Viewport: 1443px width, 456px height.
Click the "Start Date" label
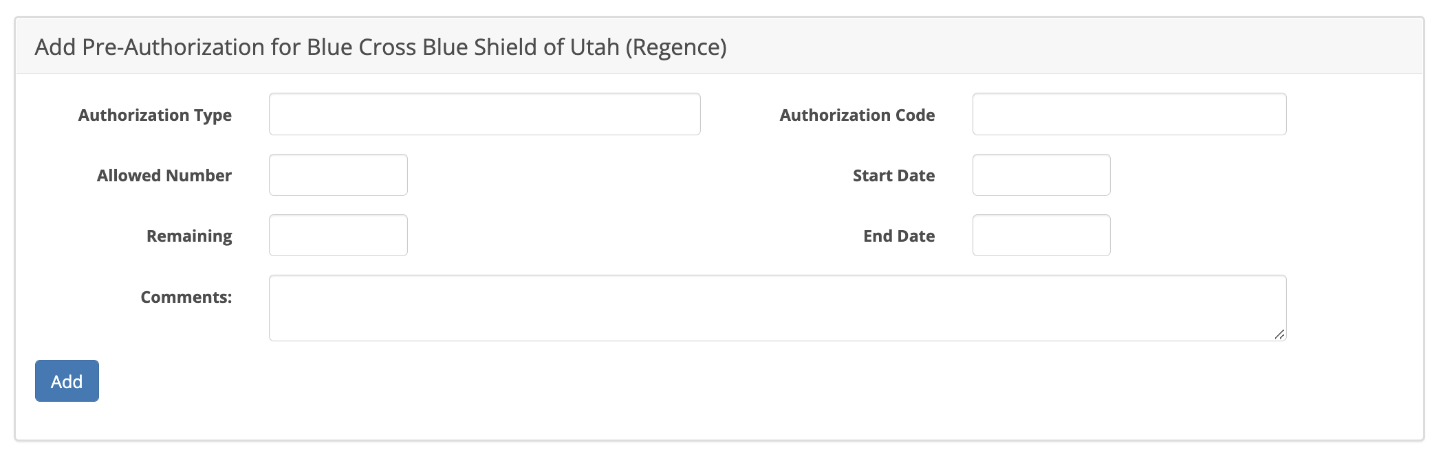point(893,176)
